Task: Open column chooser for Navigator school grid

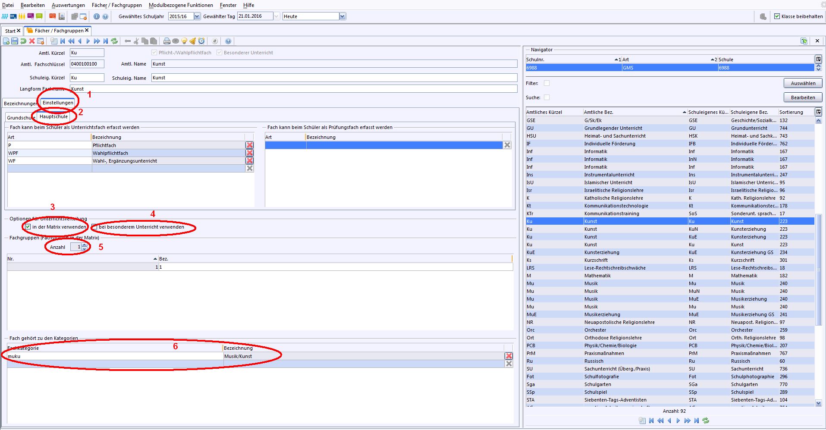Action: point(818,59)
